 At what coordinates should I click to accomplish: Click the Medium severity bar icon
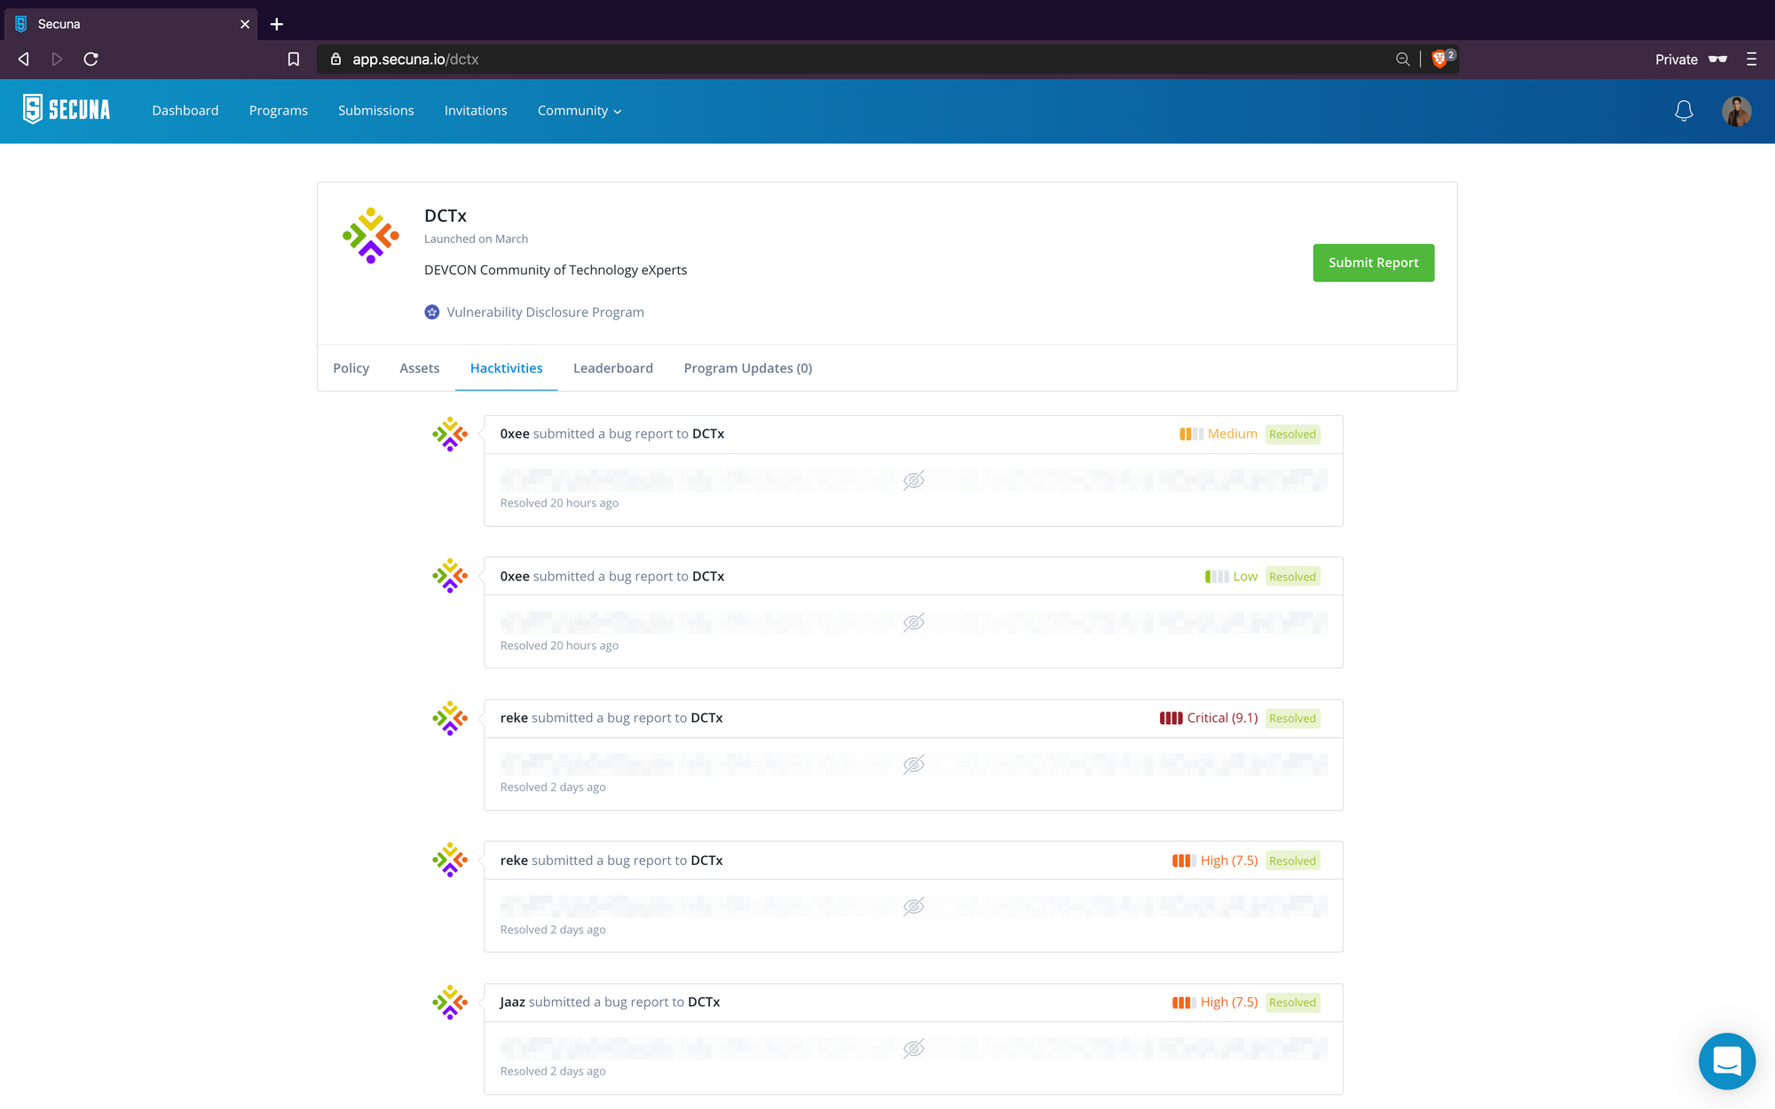click(x=1191, y=434)
